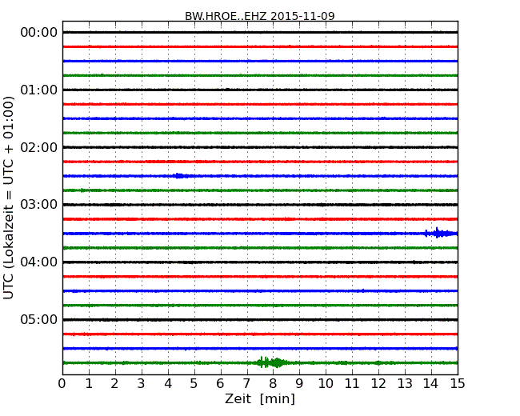Click x-axis tick label 6
This screenshot has height=416, width=520.
click(220, 384)
